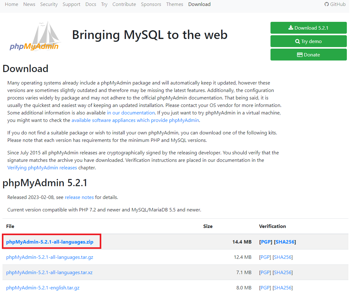Open the Home nav item

click(x=12, y=4)
